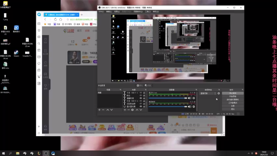Hide the 显示器采集 display capture source
277x156 pixels.
[141, 106]
